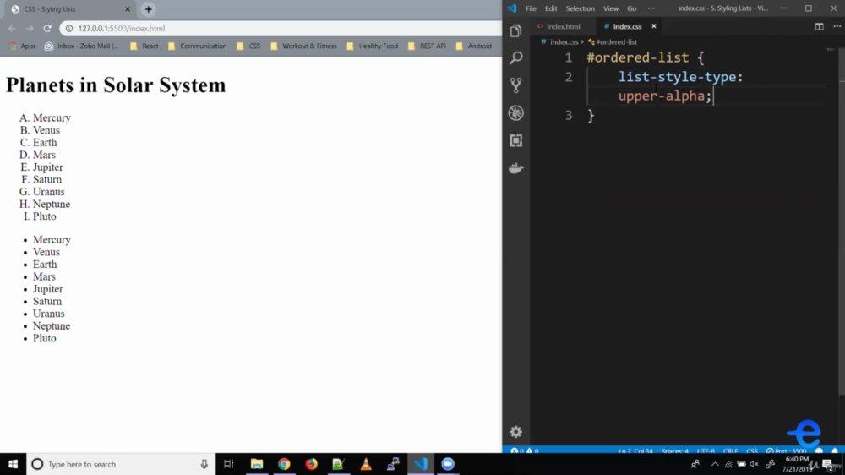The width and height of the screenshot is (845, 475).
Task: Open notifications bell in VS Code status bar
Action: [x=835, y=450]
